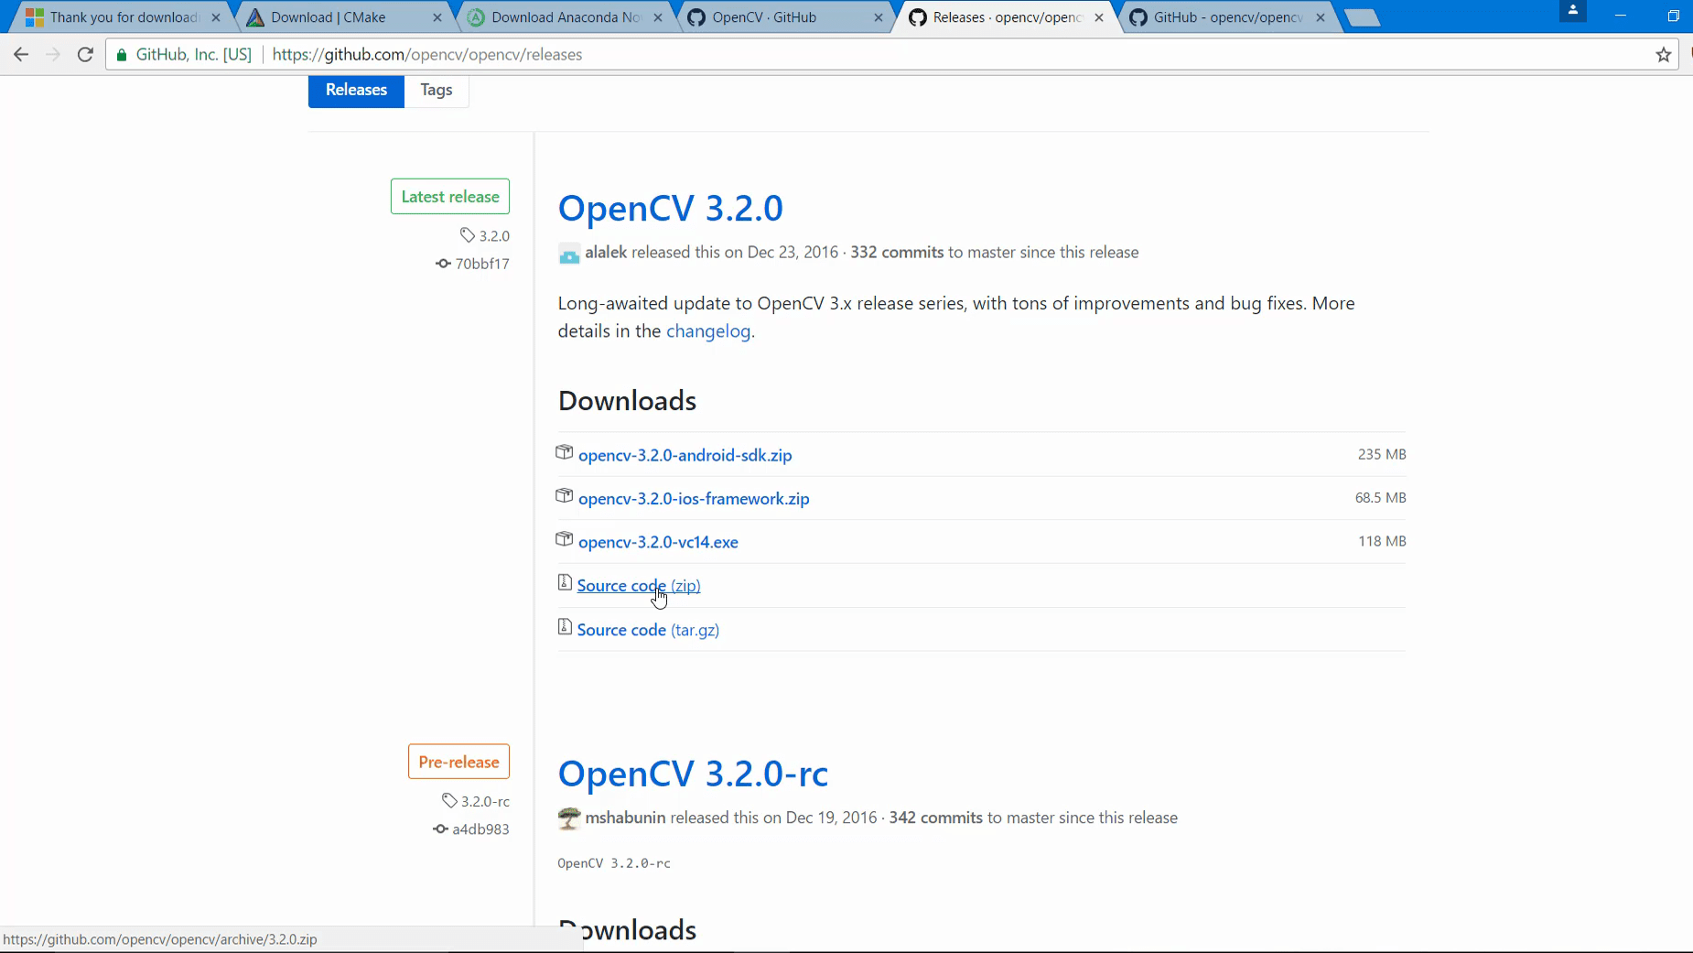1693x953 pixels.
Task: Close the Download Anaconda tab
Action: click(x=658, y=17)
